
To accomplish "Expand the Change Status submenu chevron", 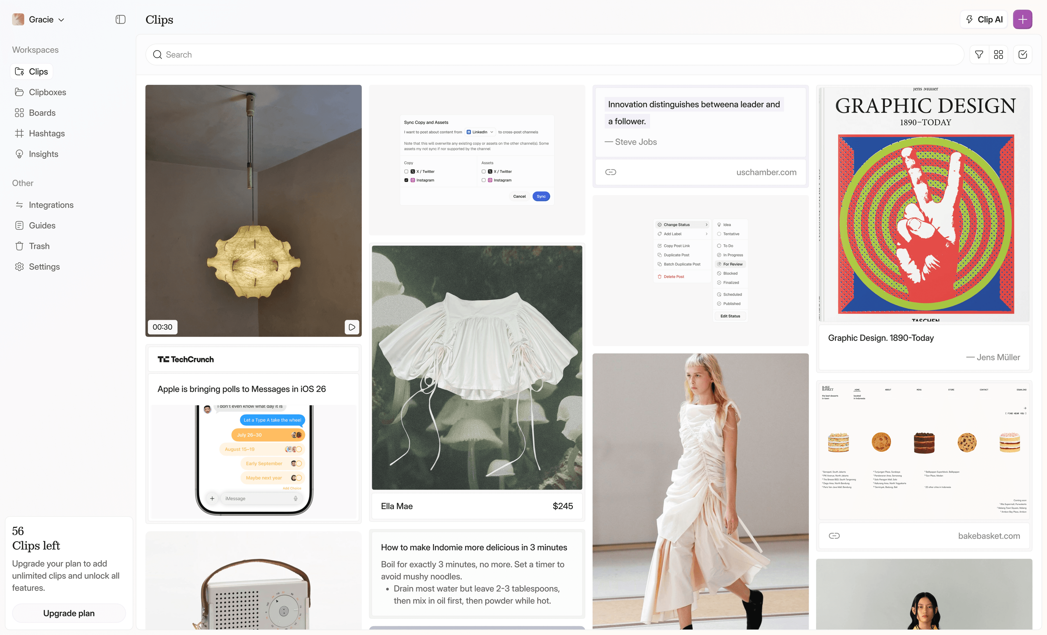I will (x=706, y=225).
